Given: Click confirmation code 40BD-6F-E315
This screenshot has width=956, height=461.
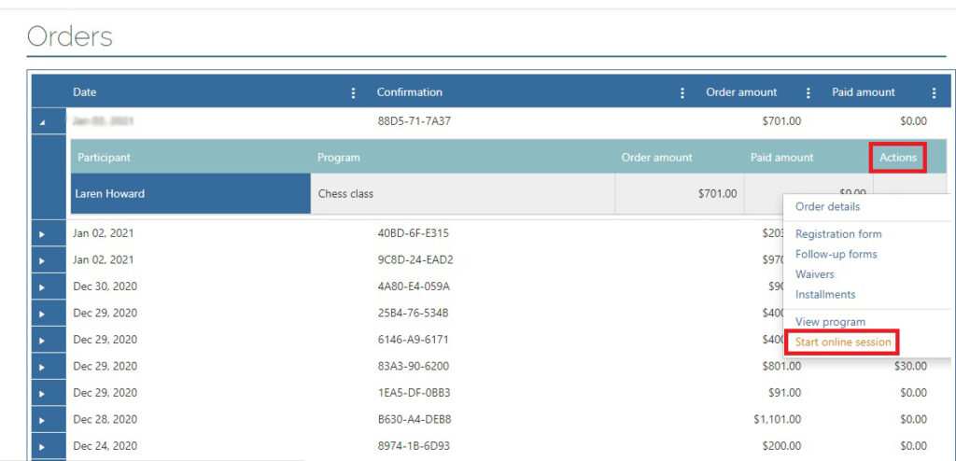Looking at the screenshot, I should click(414, 233).
